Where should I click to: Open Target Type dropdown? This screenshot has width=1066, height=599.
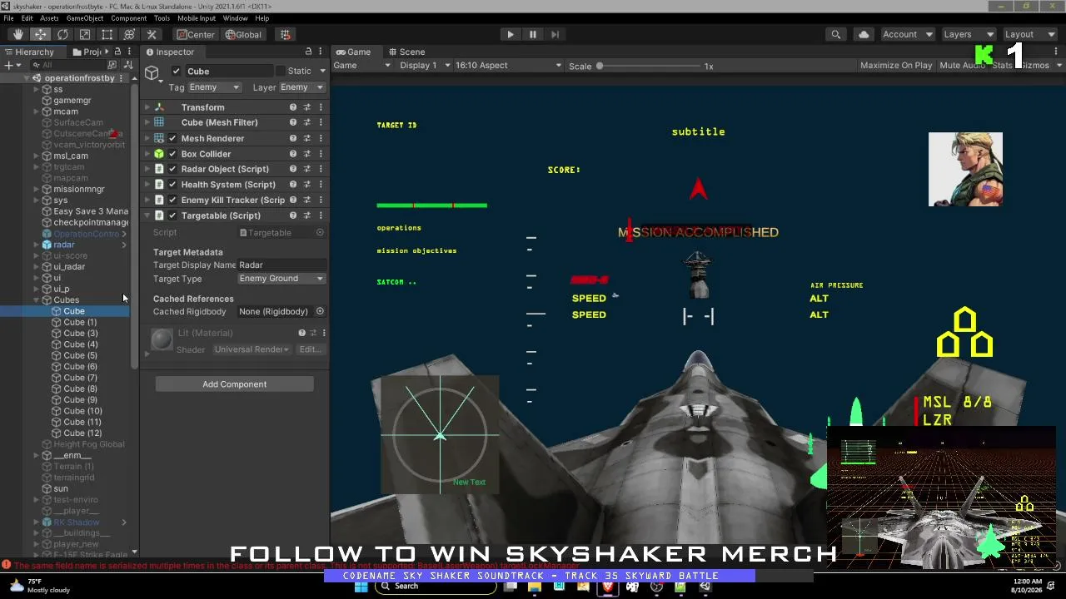pyautogui.click(x=281, y=279)
